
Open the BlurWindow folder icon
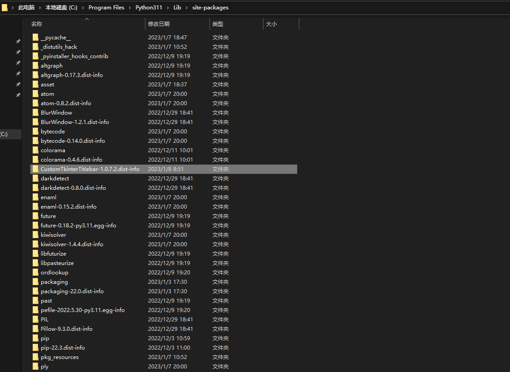[35, 112]
